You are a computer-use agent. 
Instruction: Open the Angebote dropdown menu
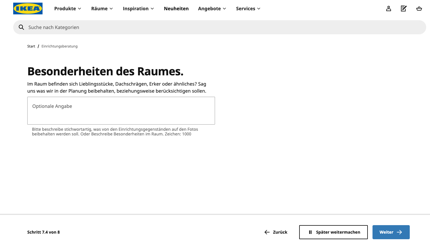tap(212, 9)
